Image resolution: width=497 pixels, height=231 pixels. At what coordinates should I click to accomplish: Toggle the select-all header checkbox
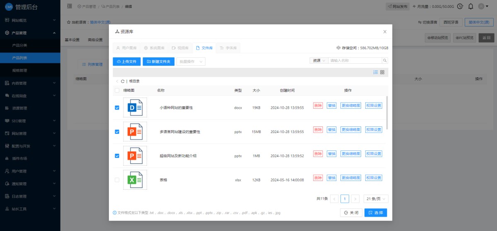tap(117, 90)
